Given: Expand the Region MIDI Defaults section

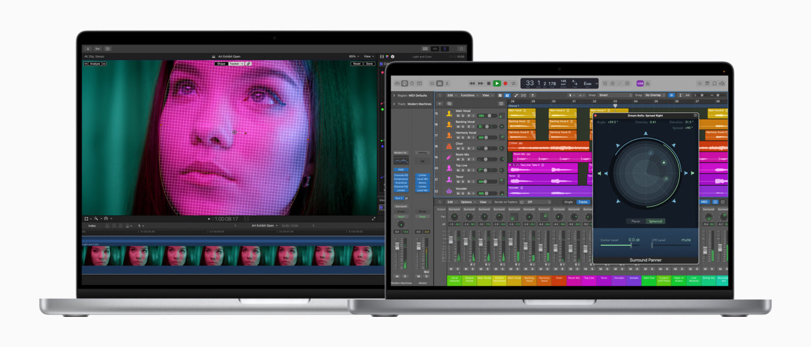Looking at the screenshot, I should pos(394,95).
